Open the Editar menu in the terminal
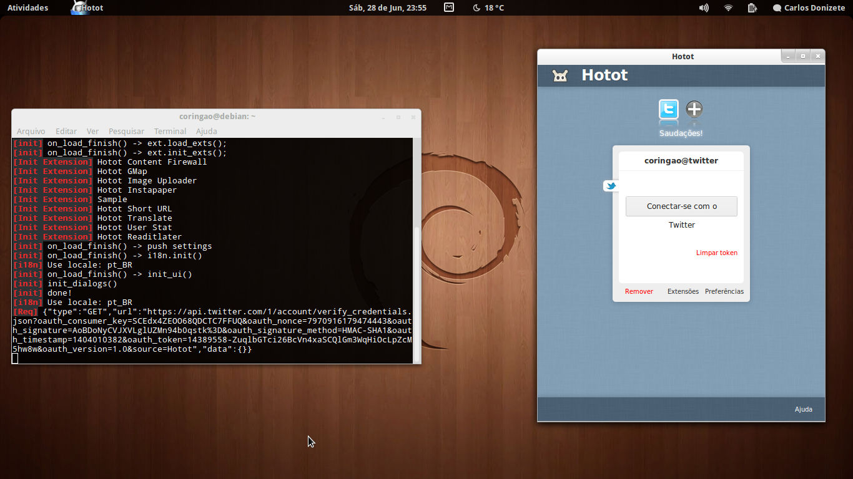Screen dimensions: 853x479 coord(66,131)
